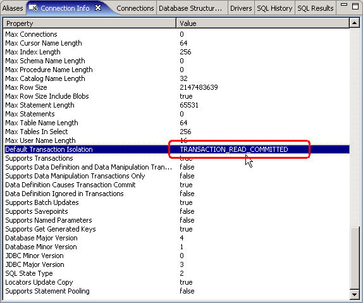Select the Default Transaction Isolation row
Screen dimensions: 363x303
177,149
